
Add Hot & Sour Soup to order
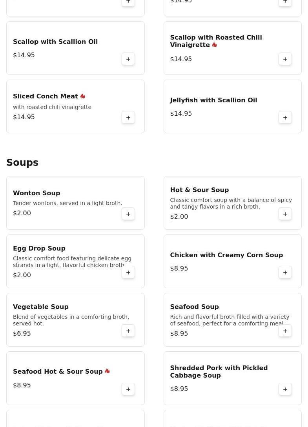tap(285, 214)
